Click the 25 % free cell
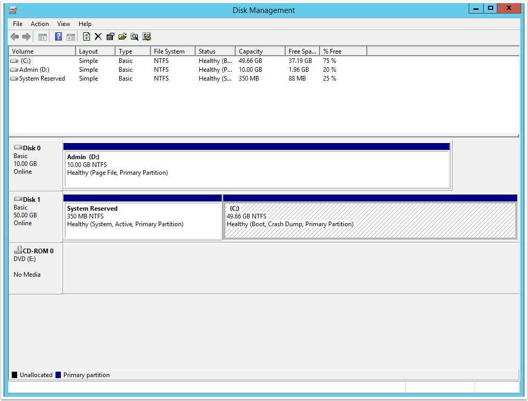The image size is (528, 401). 329,79
